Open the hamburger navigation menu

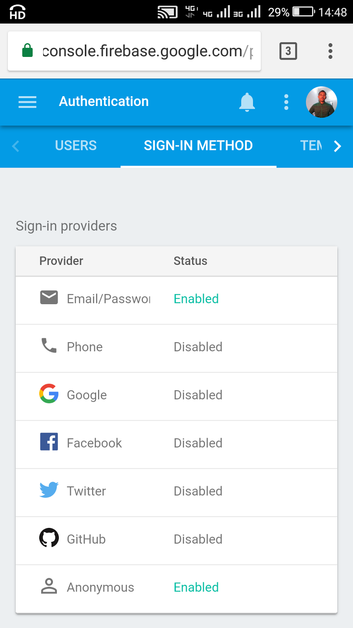[27, 102]
